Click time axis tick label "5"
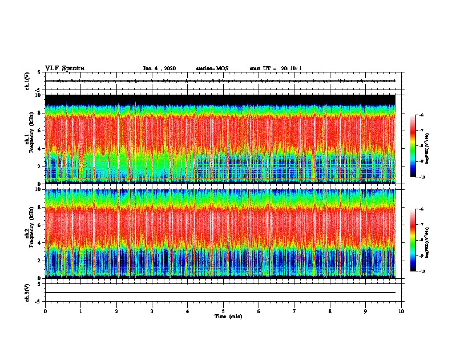Screen dimensions: 452x349 coord(223,311)
